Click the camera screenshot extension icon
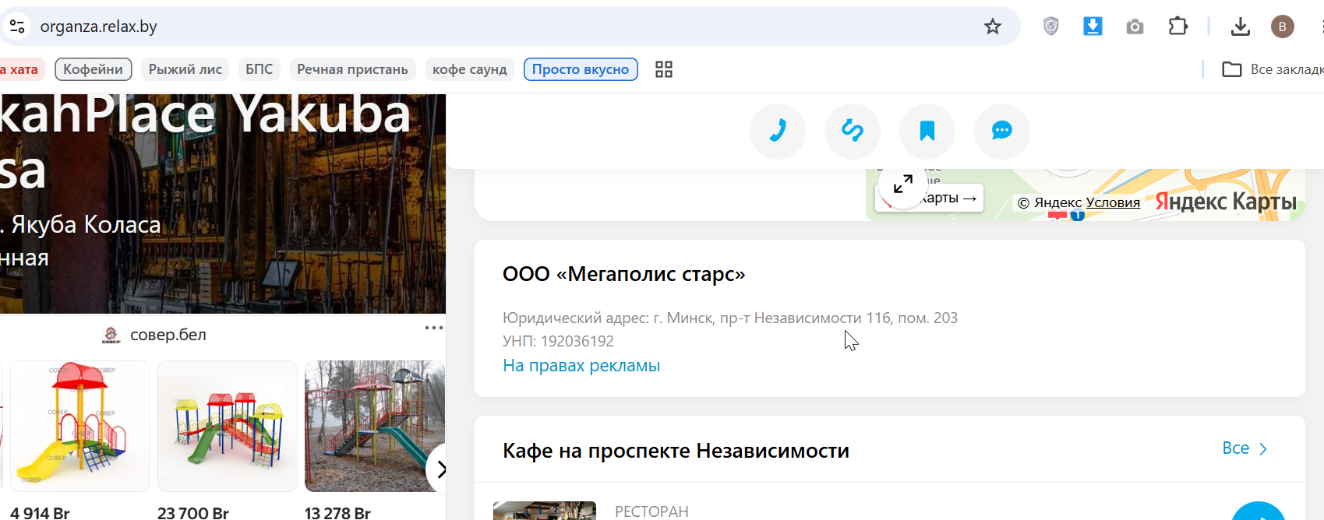Viewport: 1324px width, 520px height. click(x=1135, y=26)
